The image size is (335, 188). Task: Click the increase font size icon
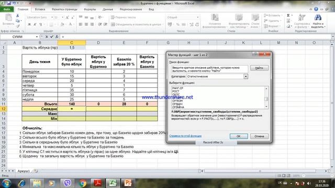[x=68, y=17]
